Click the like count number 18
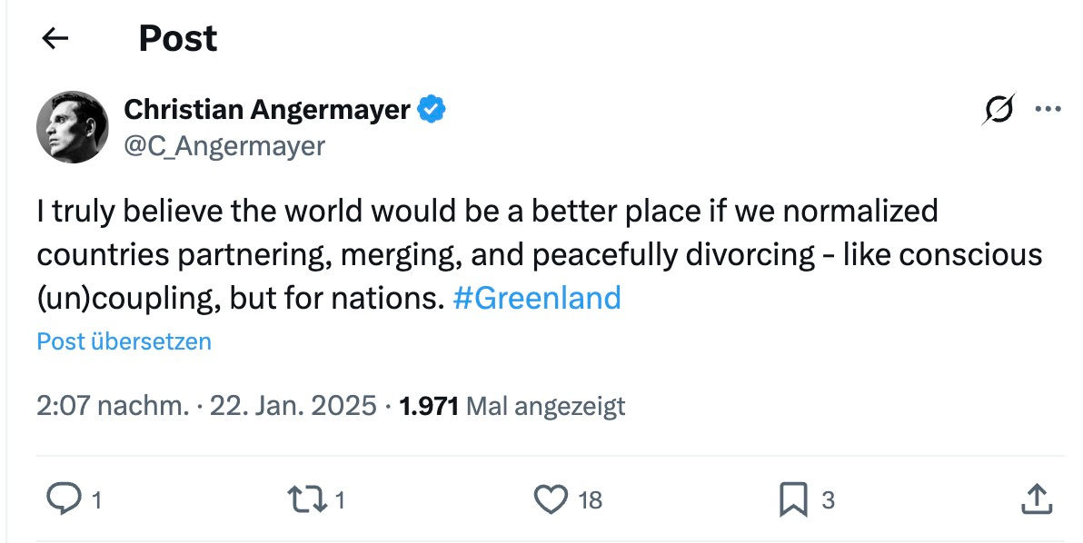 point(591,499)
